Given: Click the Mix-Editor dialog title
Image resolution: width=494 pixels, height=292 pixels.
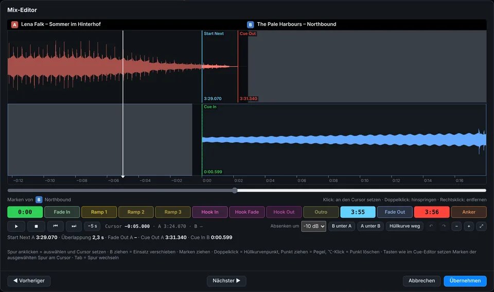Looking at the screenshot, I should 22,10.
